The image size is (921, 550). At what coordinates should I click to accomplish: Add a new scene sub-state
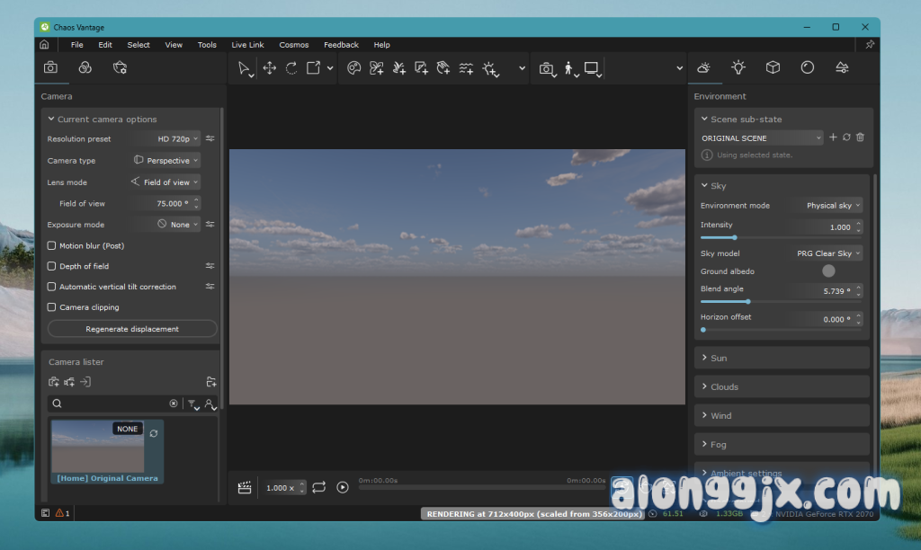tap(833, 137)
